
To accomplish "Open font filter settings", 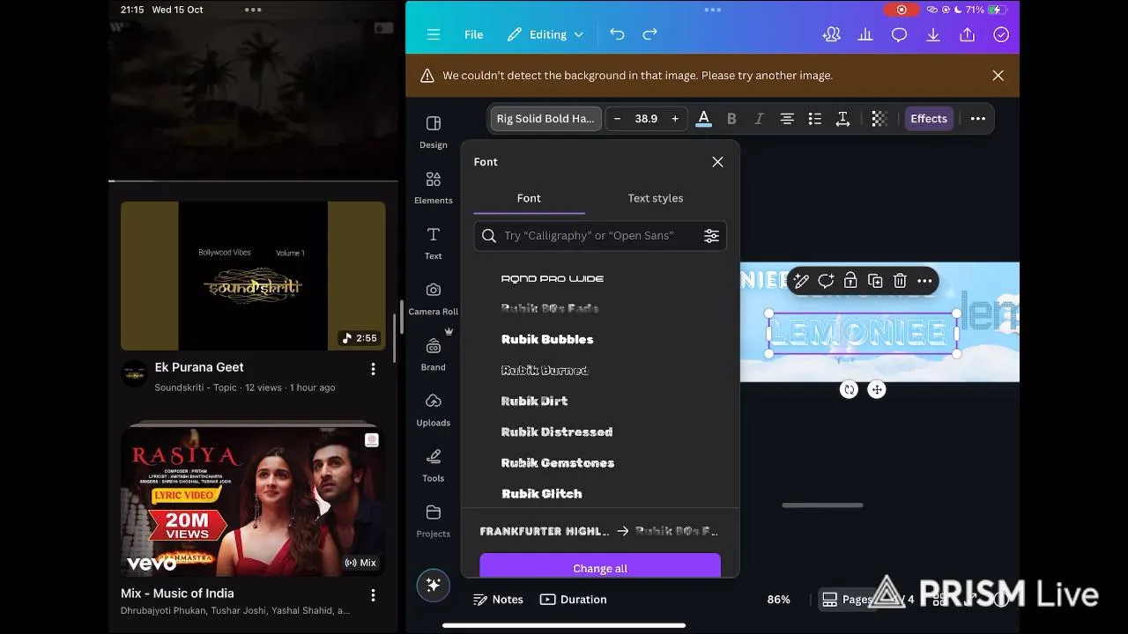I will tap(711, 236).
